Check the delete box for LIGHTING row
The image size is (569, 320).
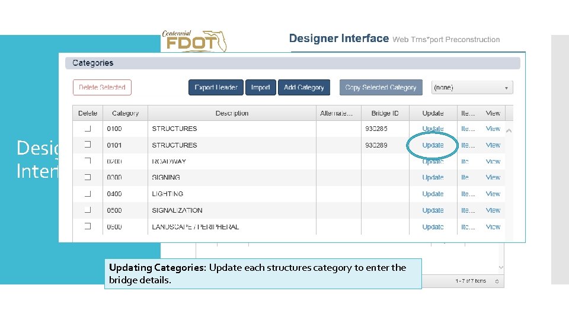coord(88,193)
